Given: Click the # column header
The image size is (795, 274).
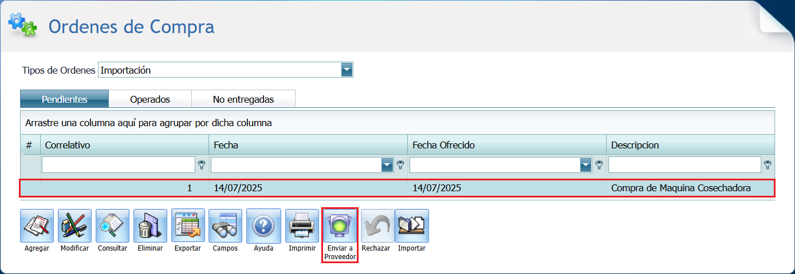Looking at the screenshot, I should click(x=29, y=145).
